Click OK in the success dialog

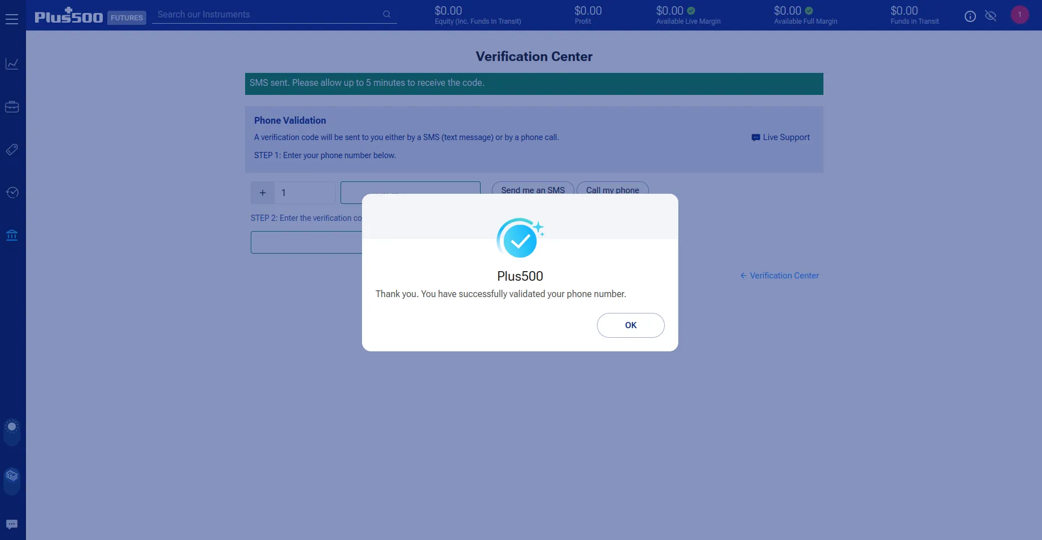pyautogui.click(x=631, y=325)
